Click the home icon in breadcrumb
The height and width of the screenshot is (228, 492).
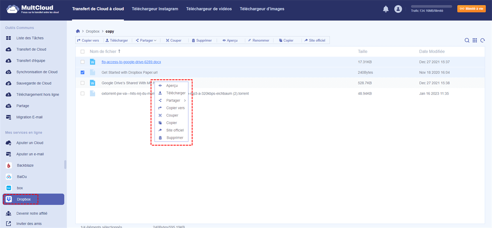click(x=78, y=31)
